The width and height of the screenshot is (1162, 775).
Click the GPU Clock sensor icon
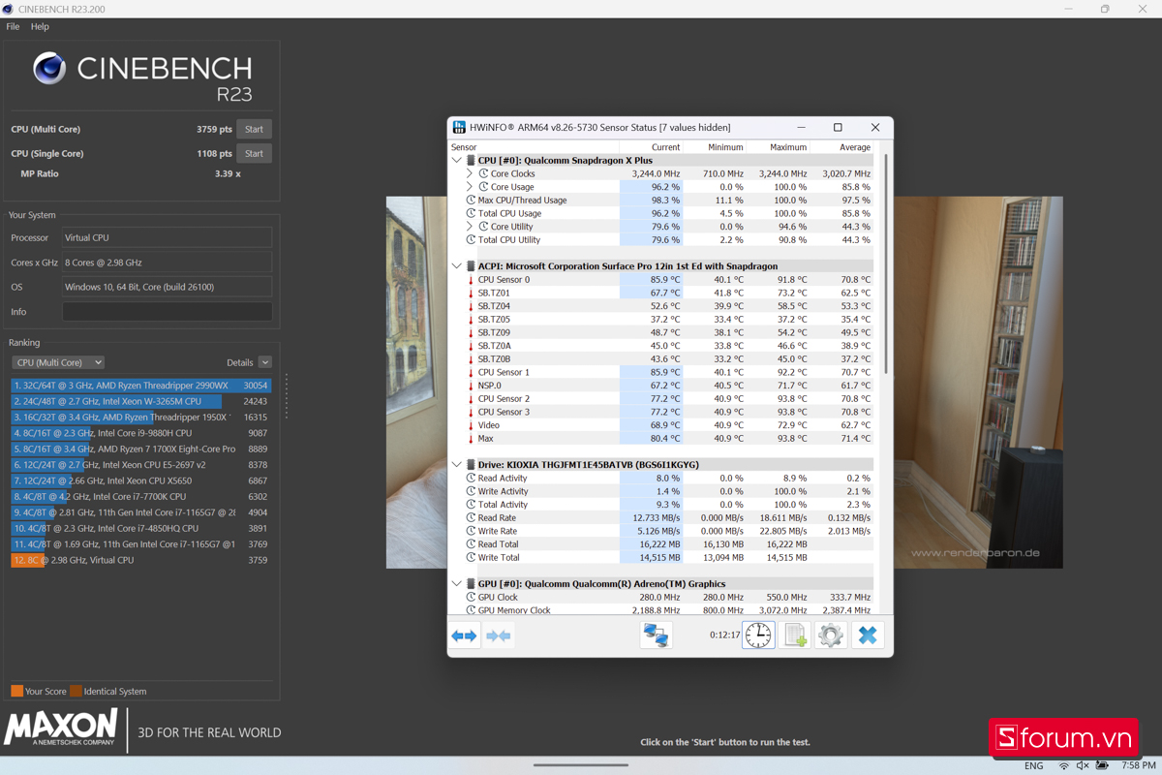coord(471,598)
